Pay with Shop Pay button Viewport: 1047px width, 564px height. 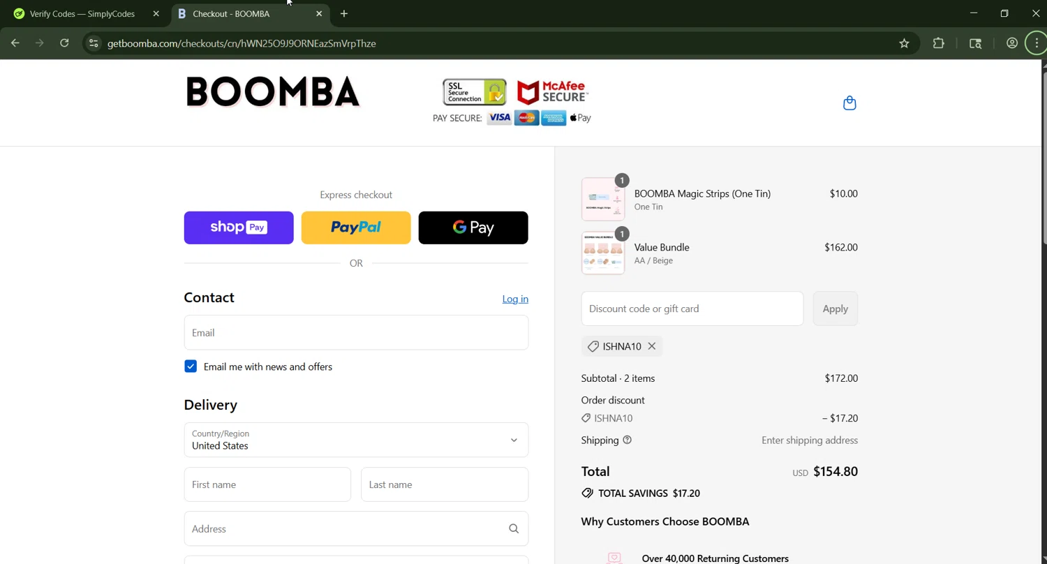pos(239,228)
